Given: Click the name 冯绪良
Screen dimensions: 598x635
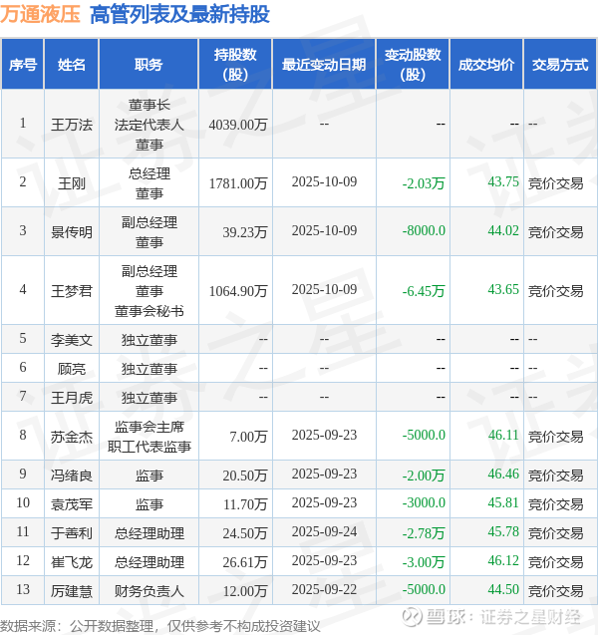Looking at the screenshot, I should [72, 476].
